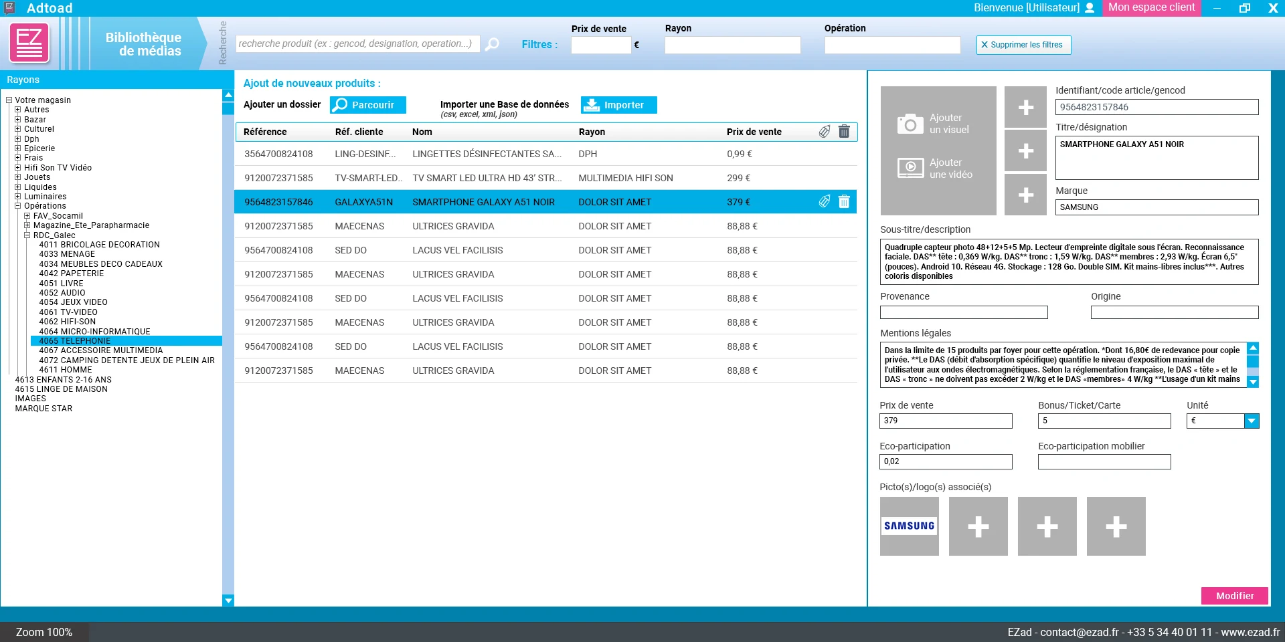
Task: Click down arrow of Rayons tree scrollbar
Action: pyautogui.click(x=228, y=601)
